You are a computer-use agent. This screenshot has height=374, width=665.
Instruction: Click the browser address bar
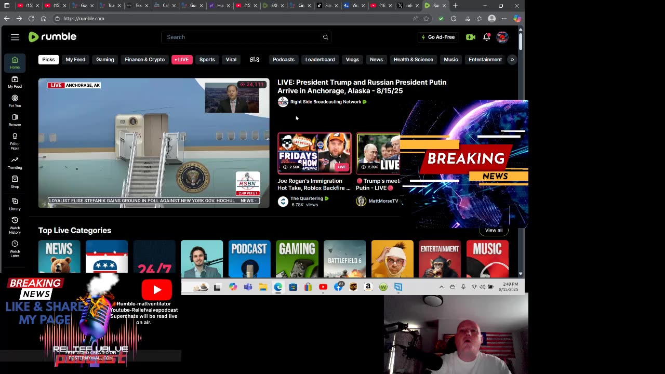click(234, 18)
